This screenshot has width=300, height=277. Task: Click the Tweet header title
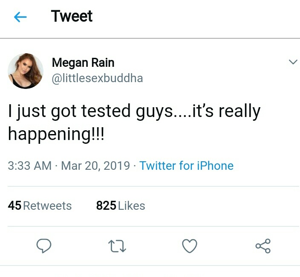point(72,17)
